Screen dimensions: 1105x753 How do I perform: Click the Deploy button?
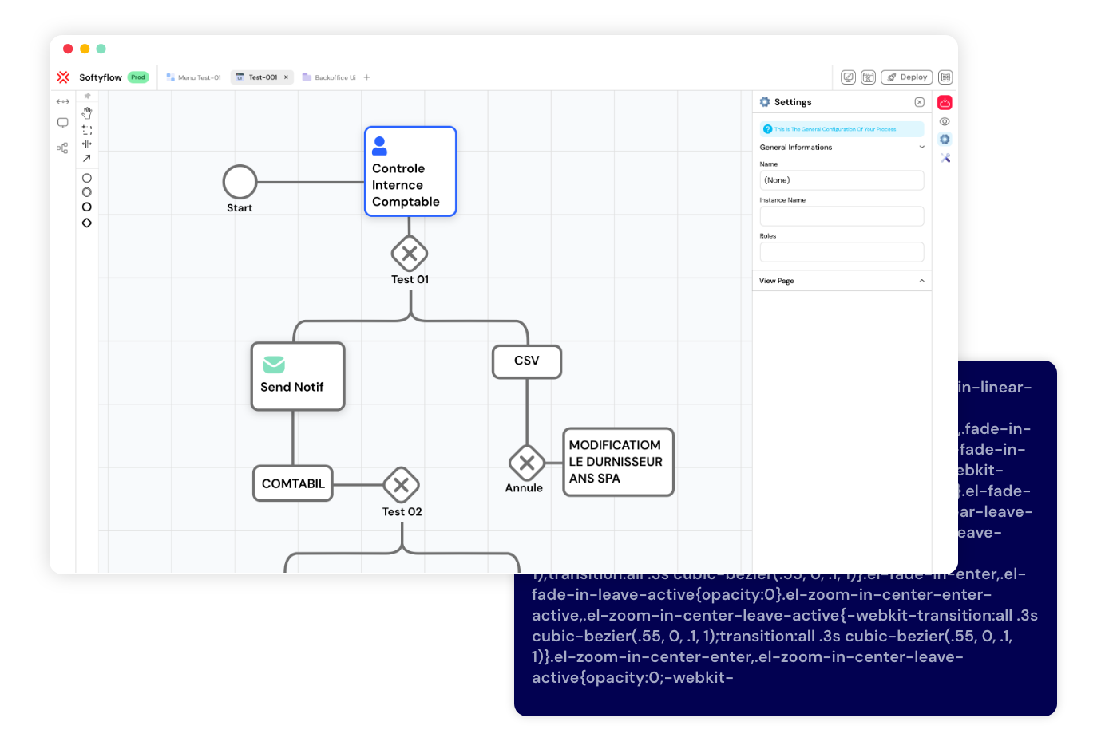907,77
